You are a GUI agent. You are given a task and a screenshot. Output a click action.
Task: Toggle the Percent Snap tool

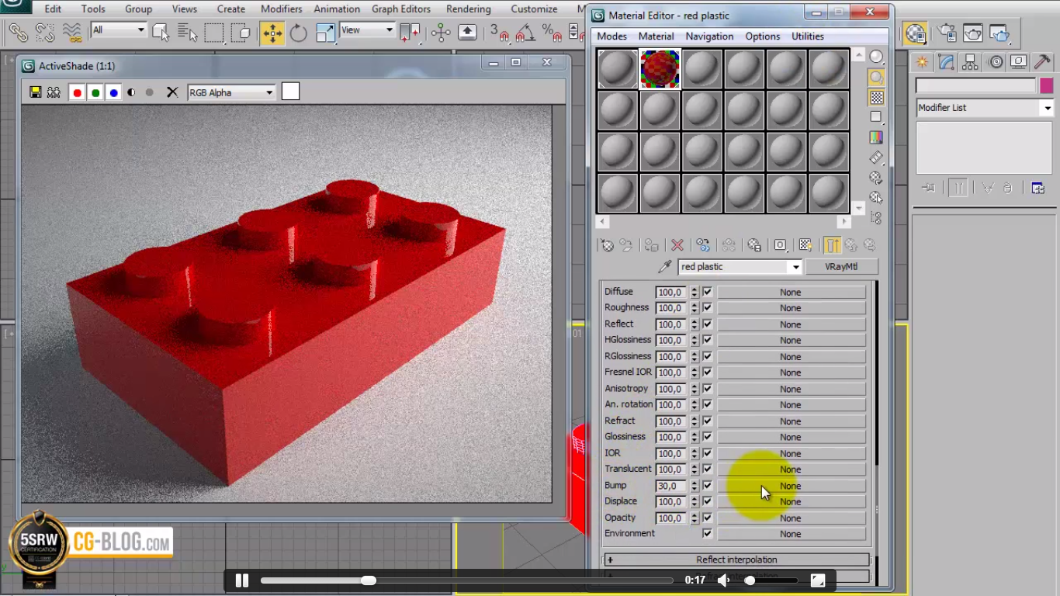point(552,33)
